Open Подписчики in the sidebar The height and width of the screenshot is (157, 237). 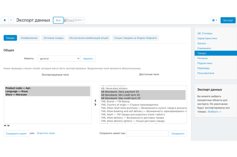click(x=204, y=63)
